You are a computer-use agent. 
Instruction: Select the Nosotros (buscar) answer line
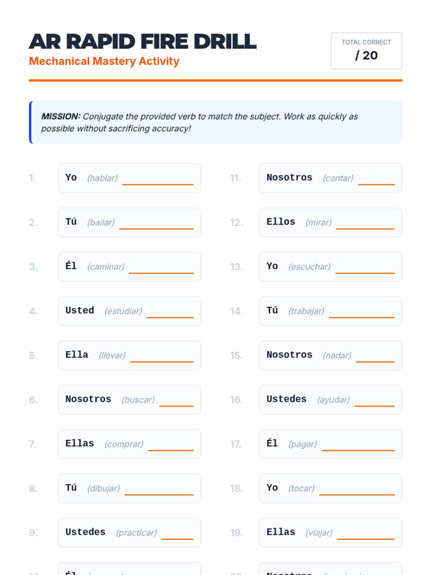(x=176, y=401)
